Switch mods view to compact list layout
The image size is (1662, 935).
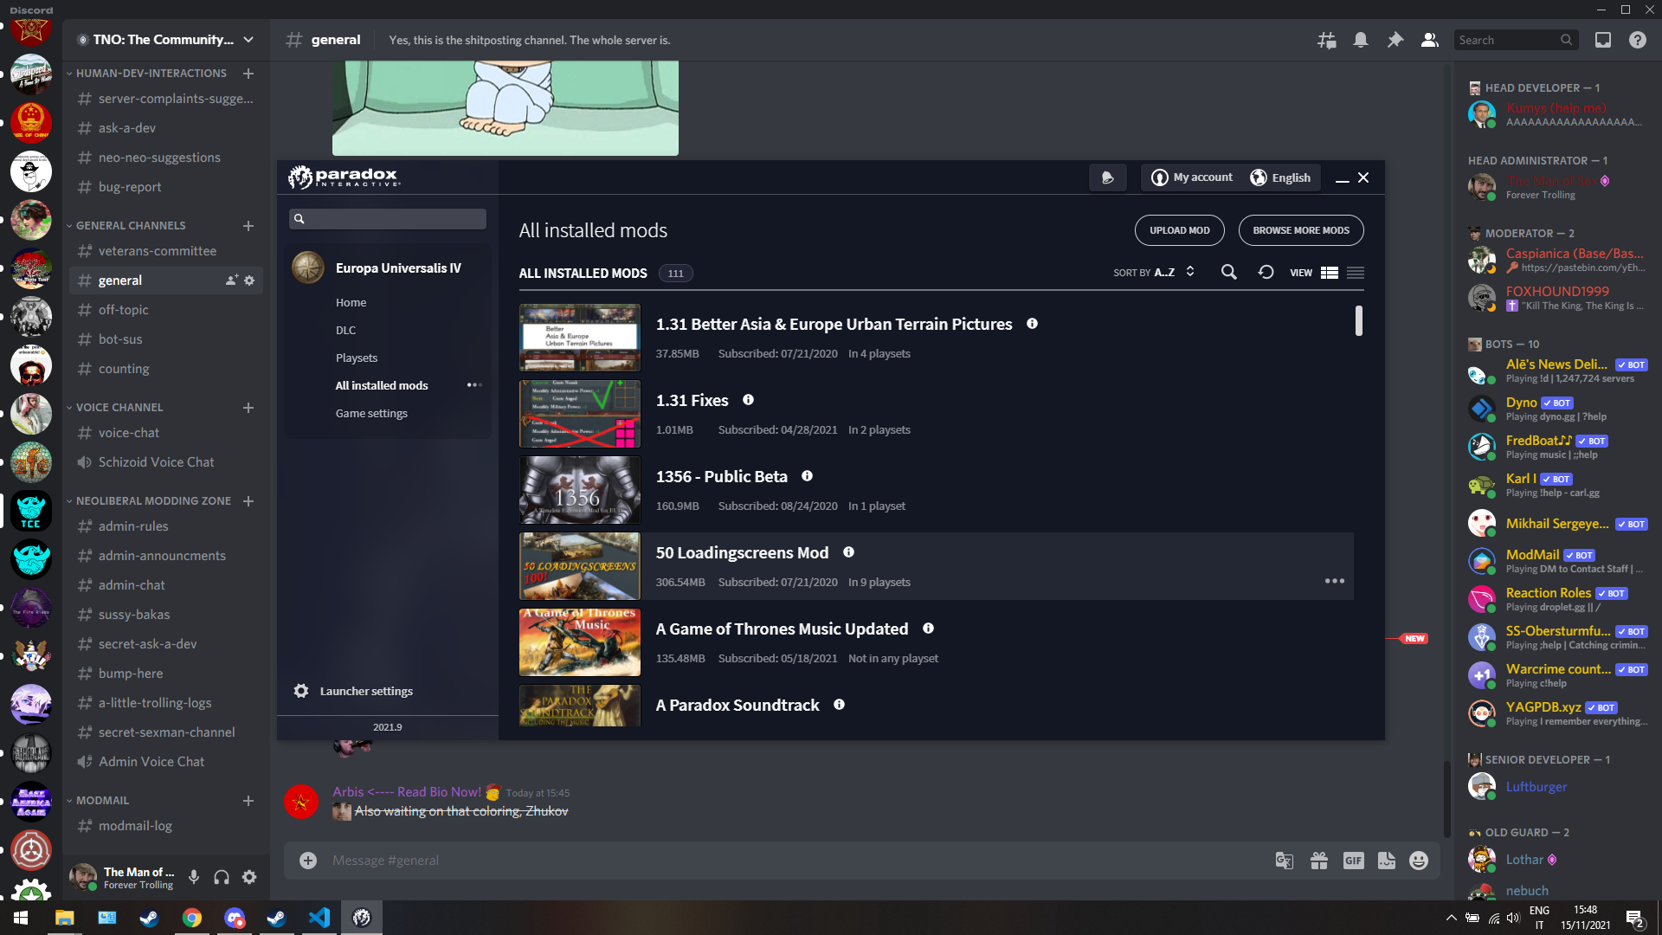(x=1356, y=272)
